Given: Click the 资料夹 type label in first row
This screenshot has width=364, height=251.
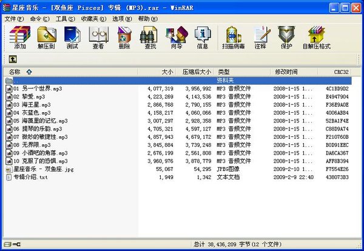Looking at the screenshot, I should 225,81.
